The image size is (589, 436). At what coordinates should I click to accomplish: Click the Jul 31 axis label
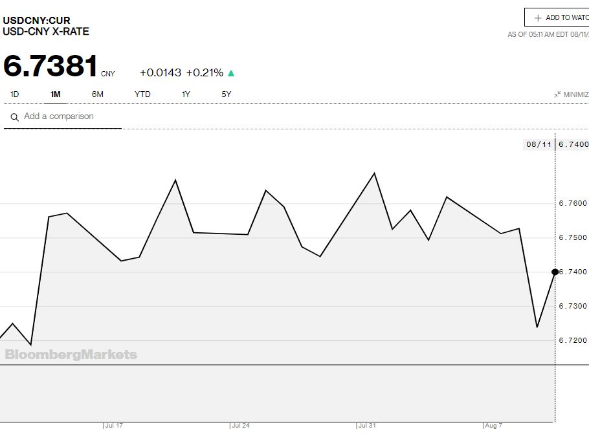(x=367, y=426)
